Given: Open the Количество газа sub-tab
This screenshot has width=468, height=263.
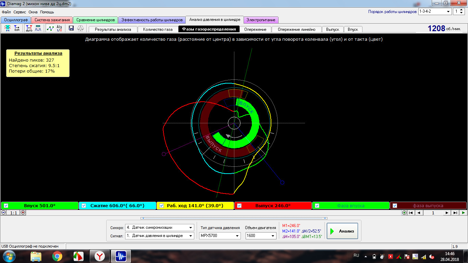Looking at the screenshot, I should point(158,29).
